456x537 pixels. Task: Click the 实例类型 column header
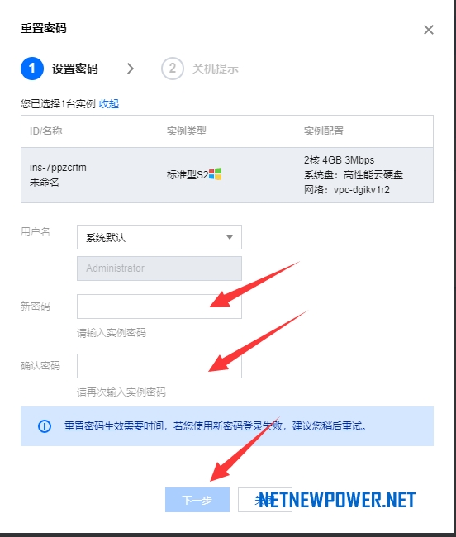tap(187, 131)
